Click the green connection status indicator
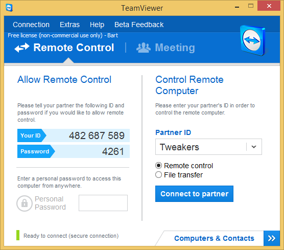Image resolution: width=284 pixels, height=250 pixels. coord(18,235)
